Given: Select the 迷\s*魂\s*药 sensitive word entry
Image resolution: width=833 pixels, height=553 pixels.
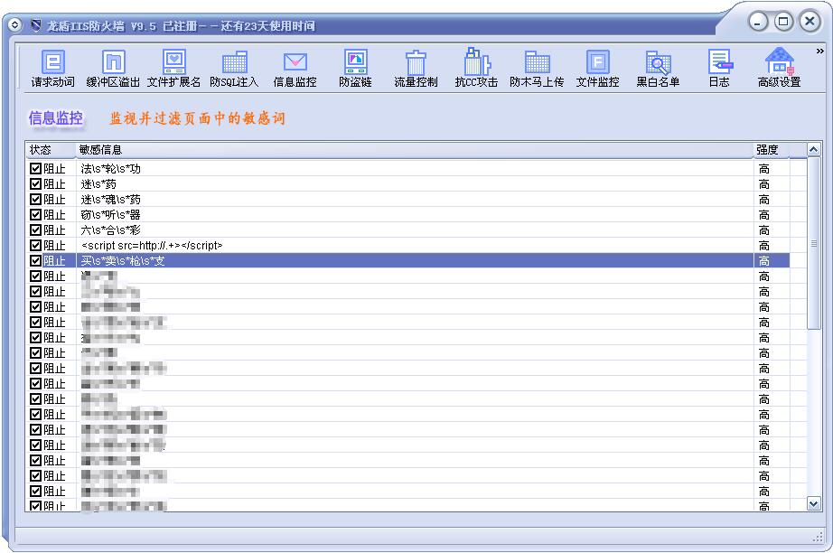Looking at the screenshot, I should point(110,200).
